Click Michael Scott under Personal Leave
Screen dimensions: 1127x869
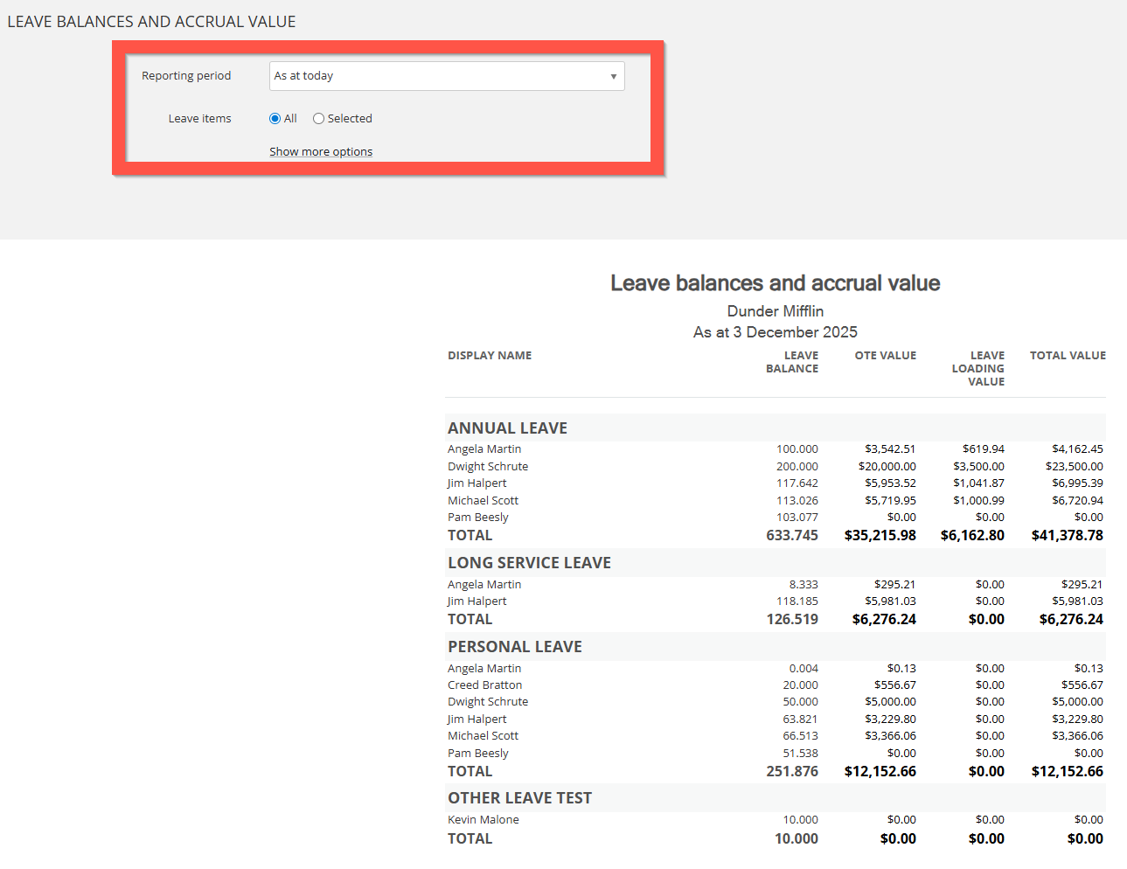click(483, 736)
